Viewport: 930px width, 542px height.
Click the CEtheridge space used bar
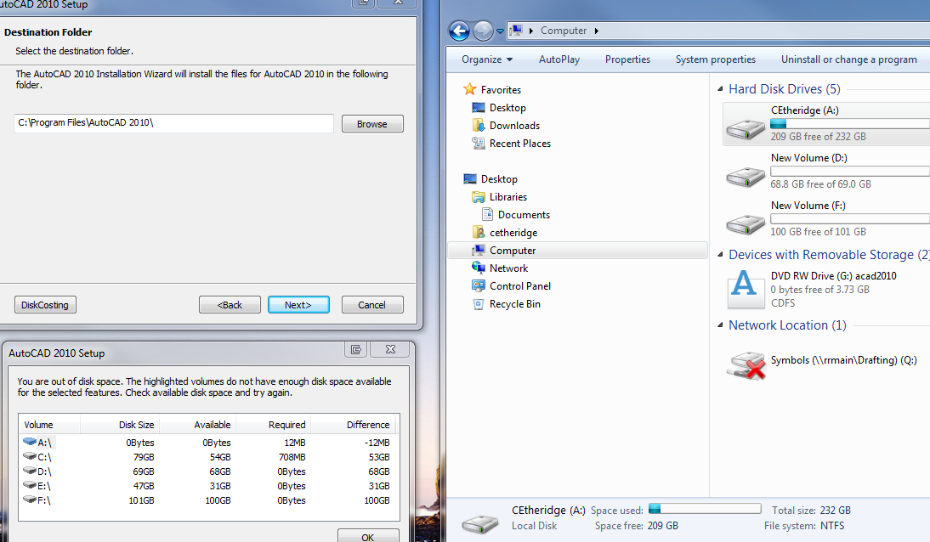[704, 508]
